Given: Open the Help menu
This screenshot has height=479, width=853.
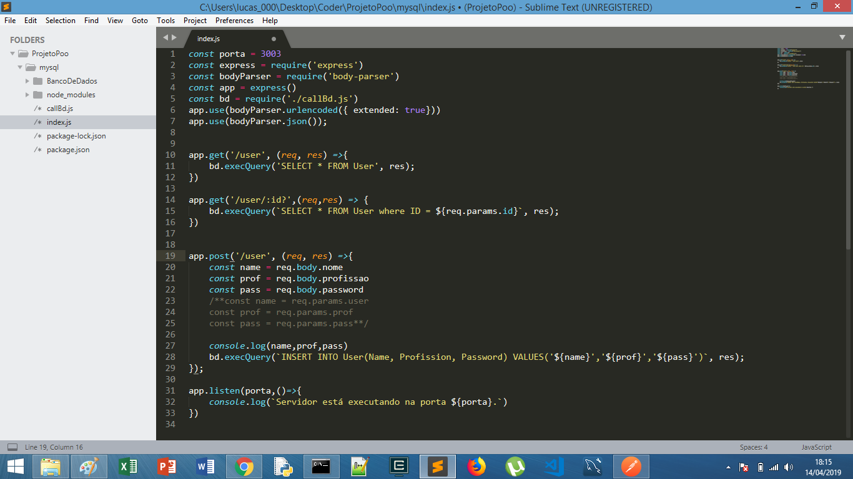Looking at the screenshot, I should point(270,21).
